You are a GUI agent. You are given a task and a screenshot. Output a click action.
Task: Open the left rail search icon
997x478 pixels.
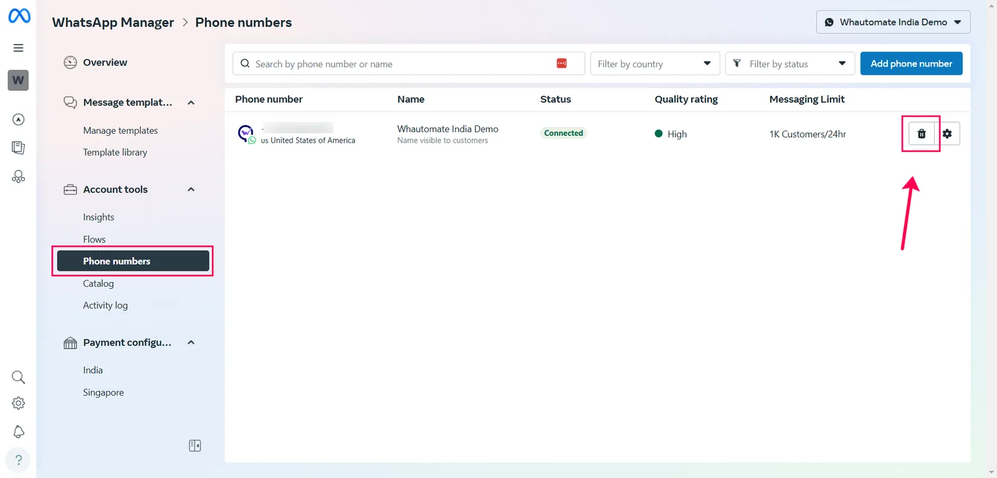pos(19,377)
